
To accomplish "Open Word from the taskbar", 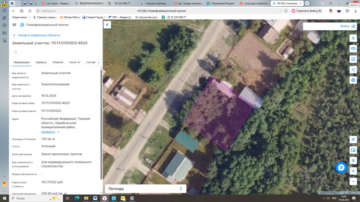I will (95, 198).
